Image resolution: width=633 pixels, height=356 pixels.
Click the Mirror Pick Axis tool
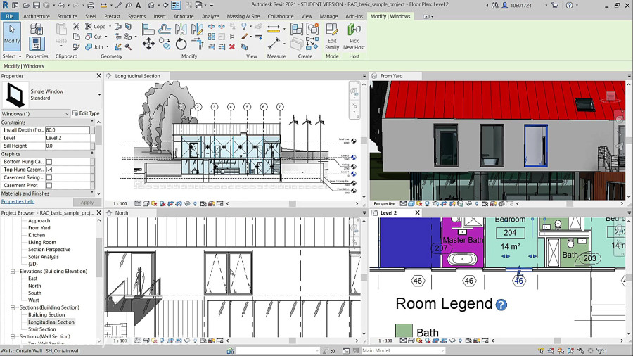coord(181,29)
